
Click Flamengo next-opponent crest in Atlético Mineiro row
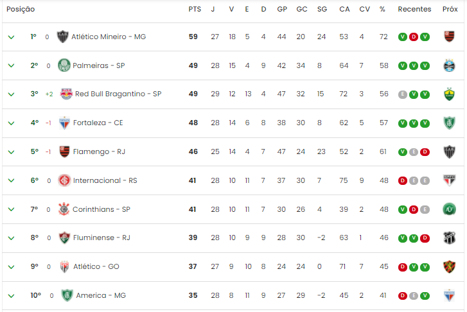449,37
